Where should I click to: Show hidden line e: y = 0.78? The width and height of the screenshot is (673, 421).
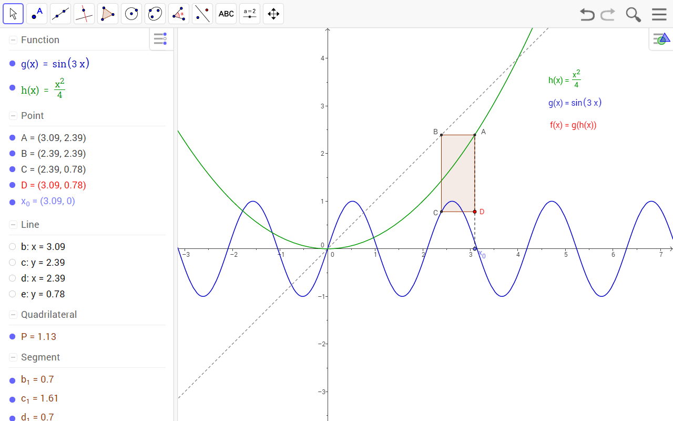pyautogui.click(x=13, y=294)
